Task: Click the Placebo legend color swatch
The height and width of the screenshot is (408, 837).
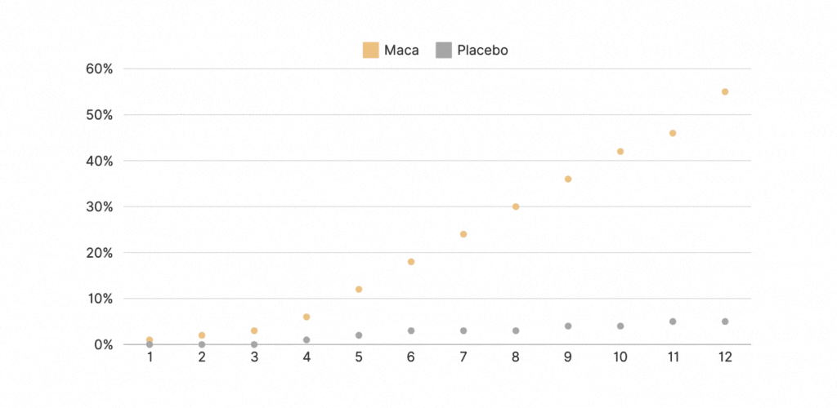Action: pyautogui.click(x=444, y=51)
